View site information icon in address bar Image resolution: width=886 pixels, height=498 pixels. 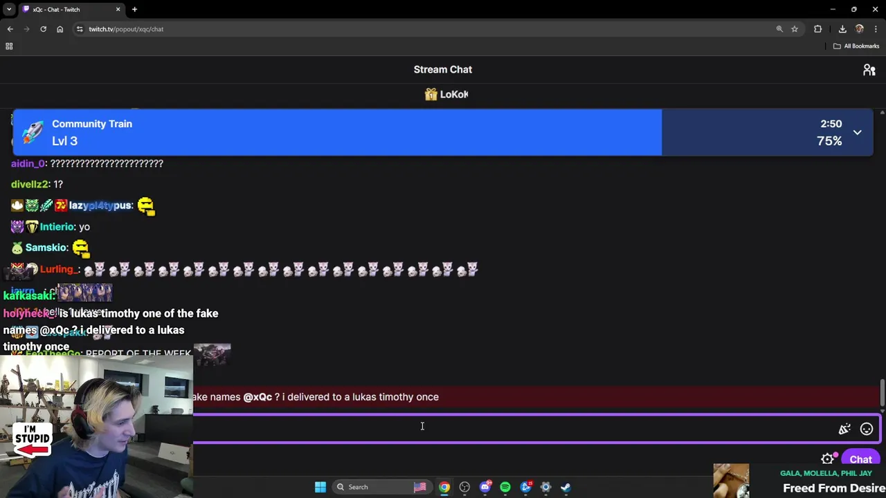pos(80,29)
